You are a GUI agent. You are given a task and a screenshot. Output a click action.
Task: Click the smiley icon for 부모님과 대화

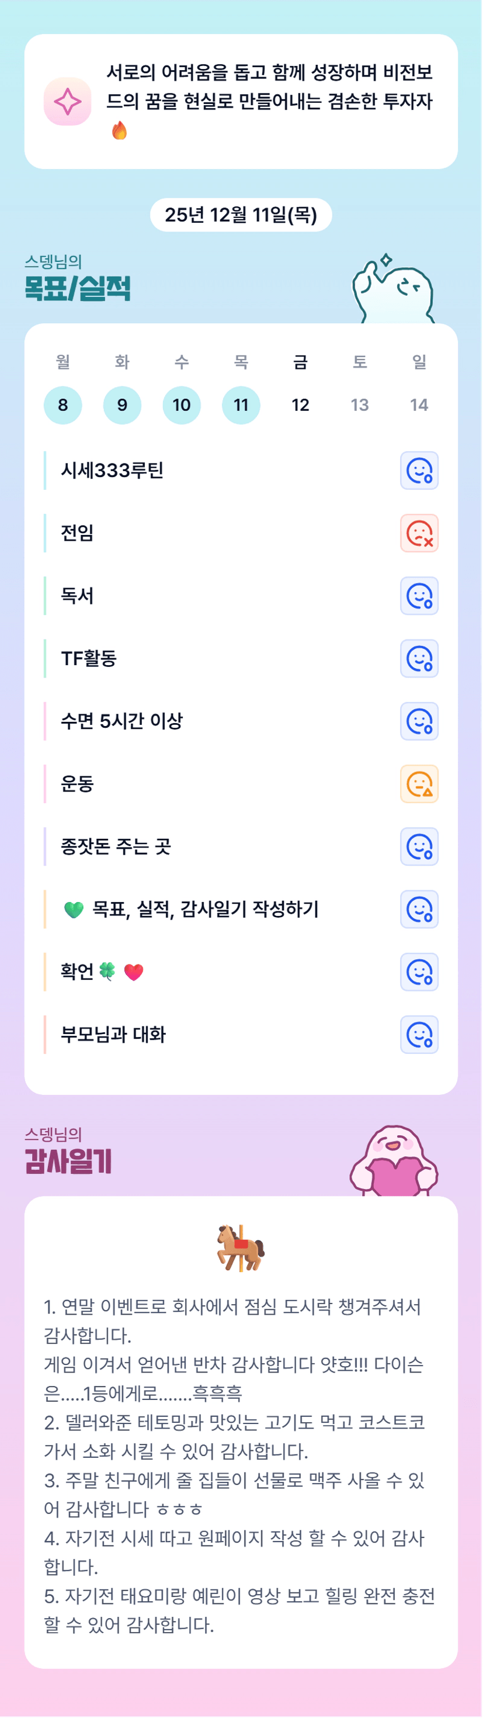(x=419, y=1035)
